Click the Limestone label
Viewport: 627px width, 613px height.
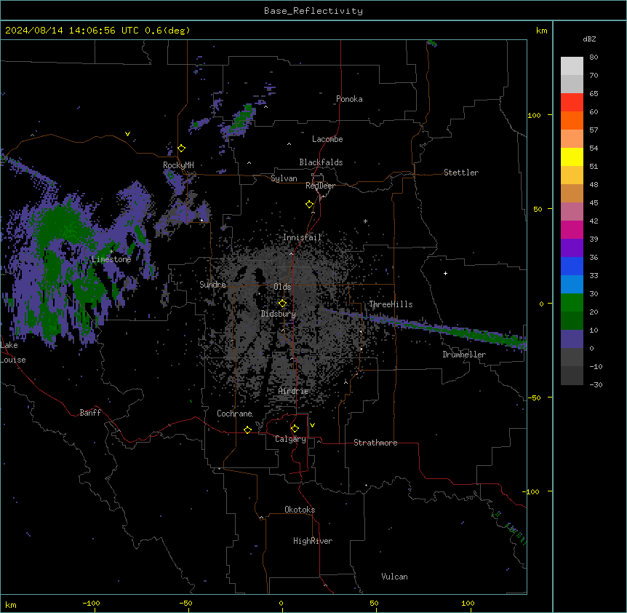pyautogui.click(x=111, y=259)
